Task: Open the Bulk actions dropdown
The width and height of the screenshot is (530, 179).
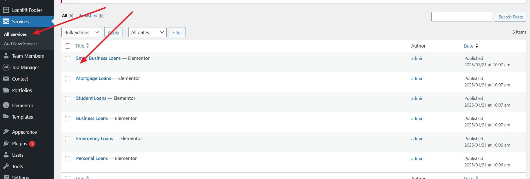Action: tap(82, 32)
